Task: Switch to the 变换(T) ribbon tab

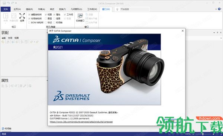Action: (62, 9)
